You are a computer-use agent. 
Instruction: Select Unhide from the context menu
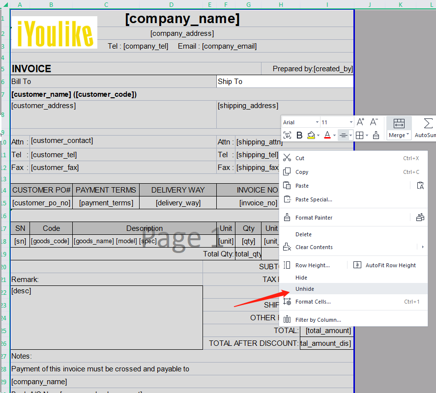click(304, 289)
